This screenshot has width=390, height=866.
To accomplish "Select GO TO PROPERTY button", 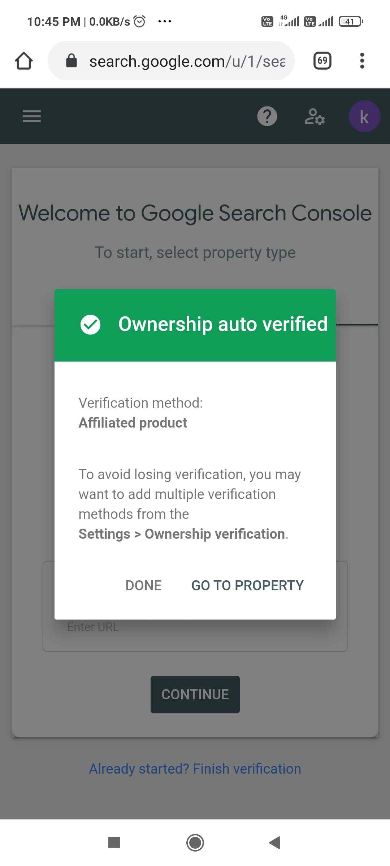I will click(x=248, y=585).
